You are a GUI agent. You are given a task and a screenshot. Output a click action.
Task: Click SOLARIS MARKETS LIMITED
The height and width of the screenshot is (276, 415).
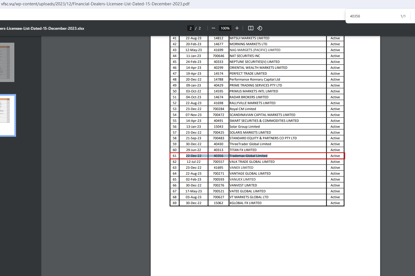250,133
